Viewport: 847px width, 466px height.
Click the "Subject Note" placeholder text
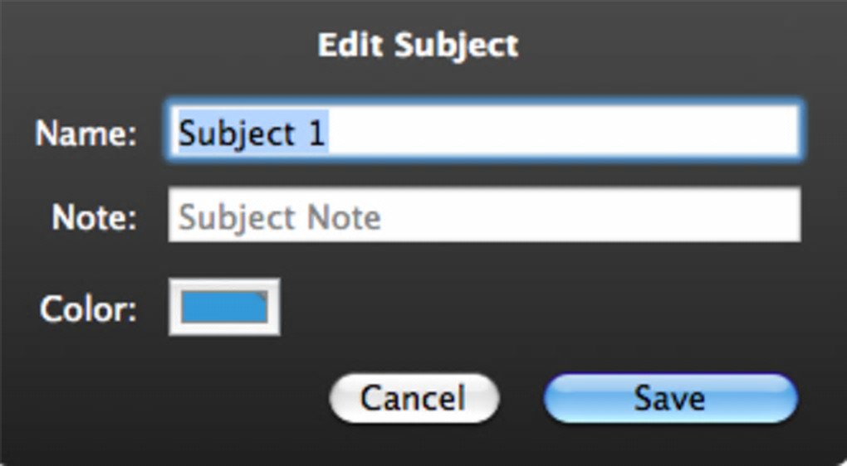[x=280, y=217]
